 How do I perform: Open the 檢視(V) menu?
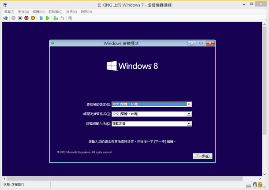71,11
